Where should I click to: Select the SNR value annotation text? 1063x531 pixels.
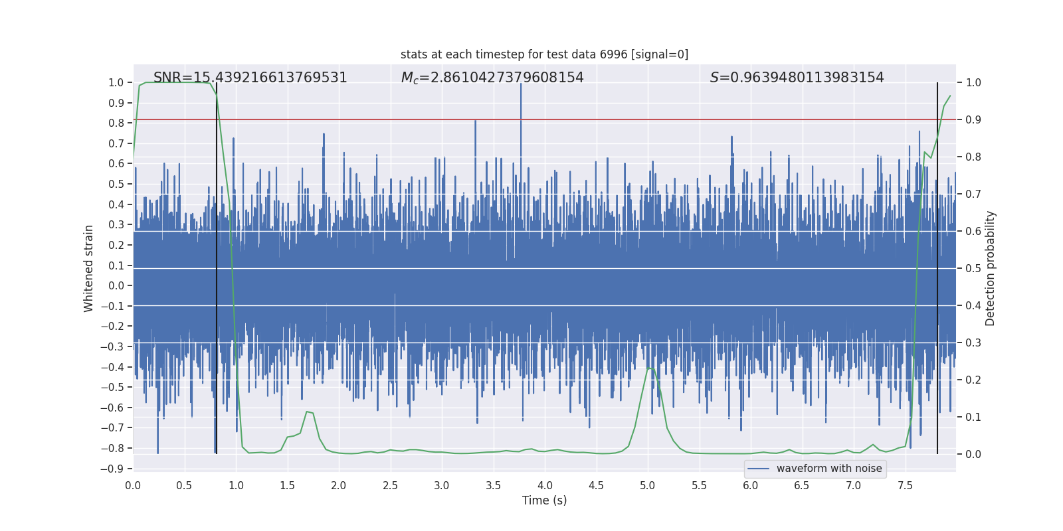coord(250,78)
